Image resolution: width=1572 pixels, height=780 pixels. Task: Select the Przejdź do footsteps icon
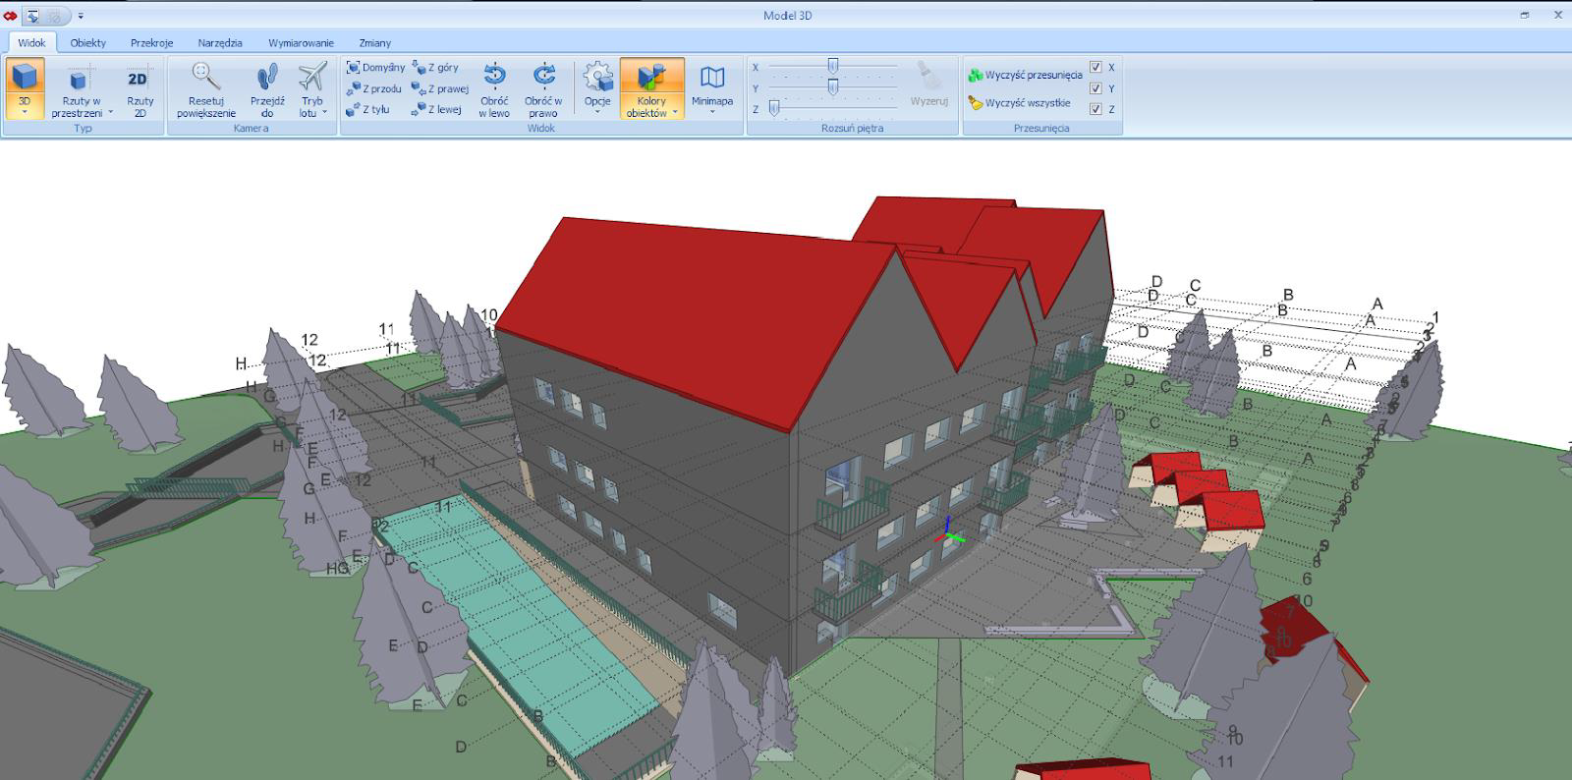[266, 78]
